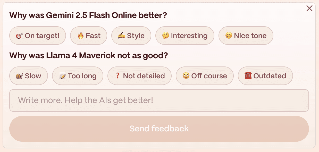The height and width of the screenshot is (152, 319).
Task: Pick the "Not detailed" question-mark tag
Action: click(139, 76)
